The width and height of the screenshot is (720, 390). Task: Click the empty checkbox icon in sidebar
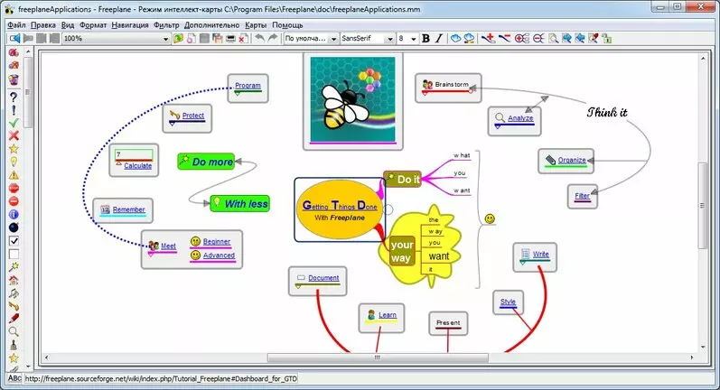click(x=14, y=254)
